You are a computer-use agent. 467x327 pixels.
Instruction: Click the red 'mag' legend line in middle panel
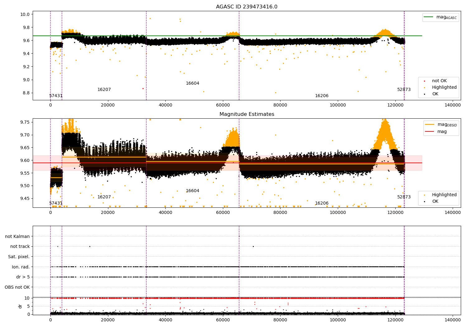(x=430, y=131)
